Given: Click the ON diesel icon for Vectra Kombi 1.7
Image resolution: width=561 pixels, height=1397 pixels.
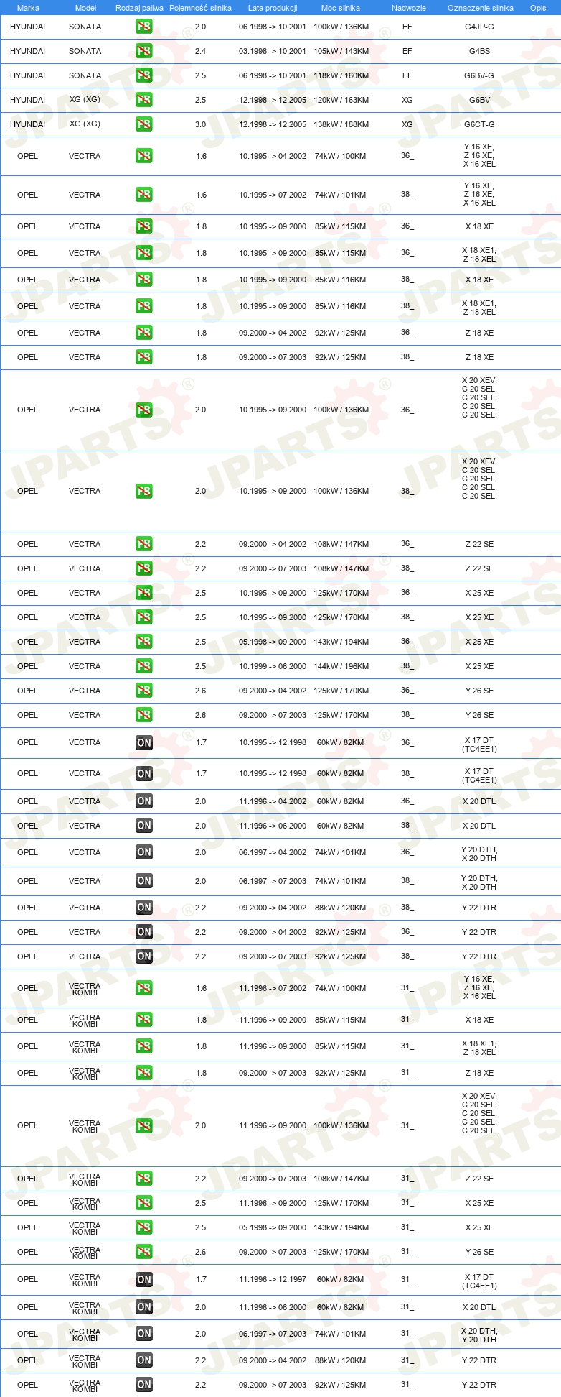Looking at the screenshot, I should pyautogui.click(x=143, y=1279).
